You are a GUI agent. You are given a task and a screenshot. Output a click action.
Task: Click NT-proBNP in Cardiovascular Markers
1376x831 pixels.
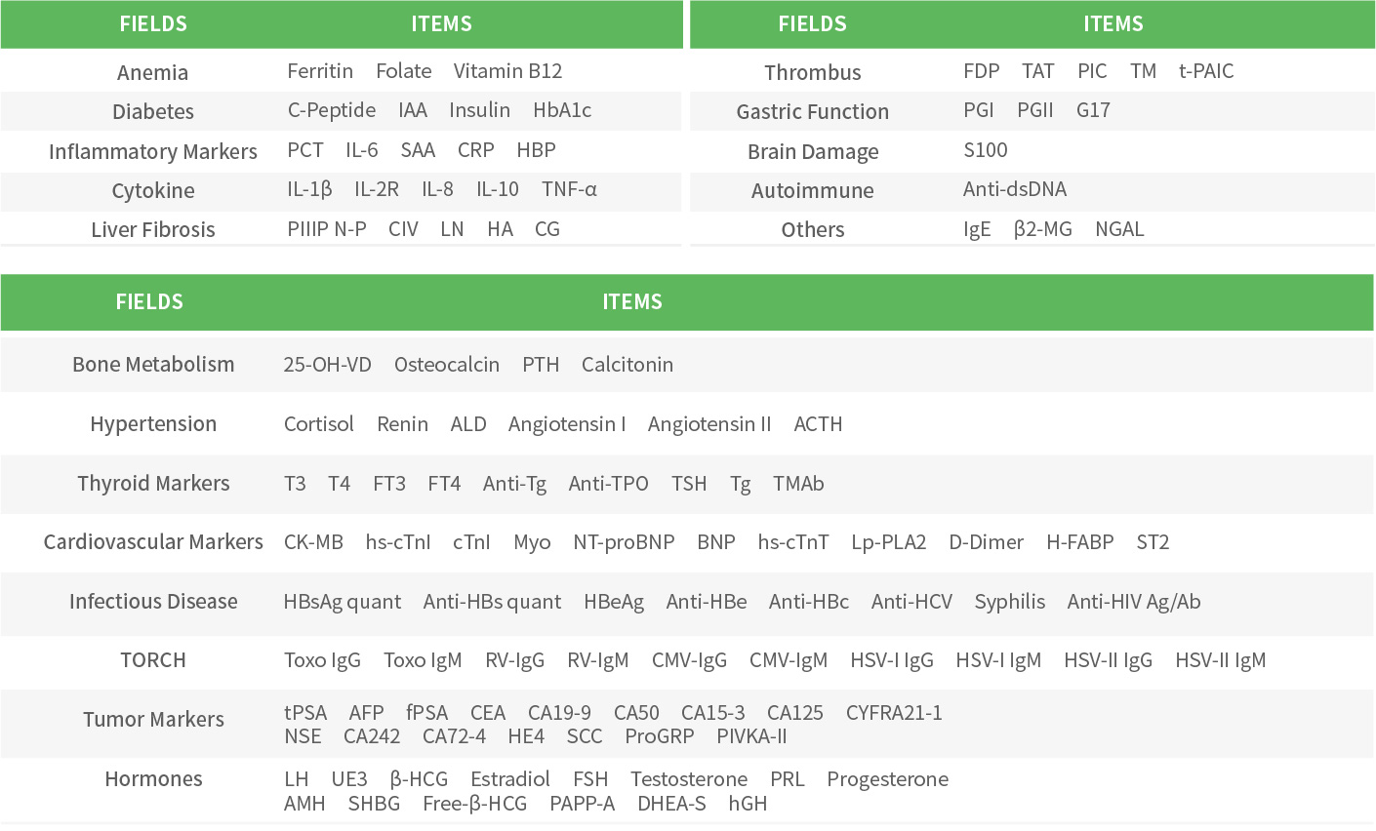point(624,542)
